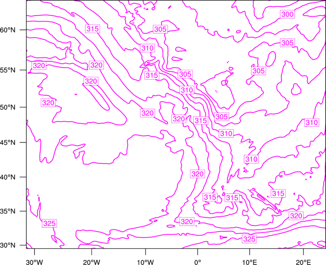
Task: Click the 40°N latitude tick label
Action: tap(8, 177)
